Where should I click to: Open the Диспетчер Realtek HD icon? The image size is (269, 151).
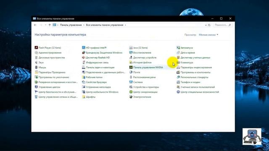tap(84, 57)
